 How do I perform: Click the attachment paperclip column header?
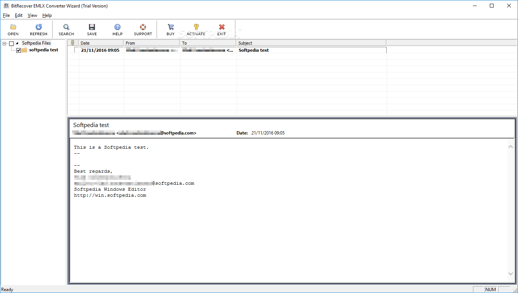(x=73, y=43)
